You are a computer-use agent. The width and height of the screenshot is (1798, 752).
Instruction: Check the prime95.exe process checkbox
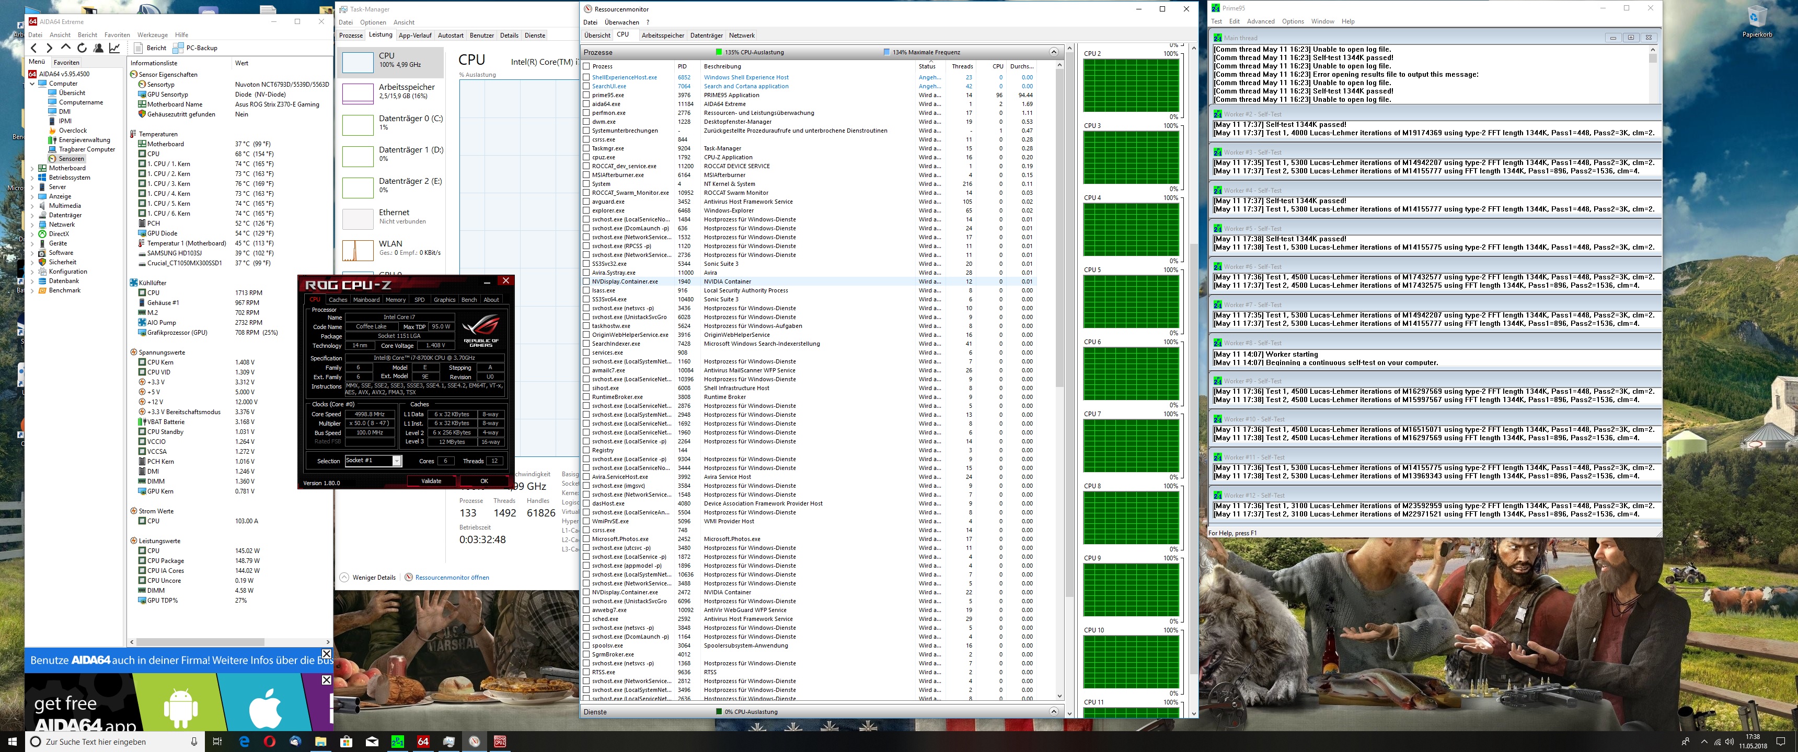[x=586, y=95]
